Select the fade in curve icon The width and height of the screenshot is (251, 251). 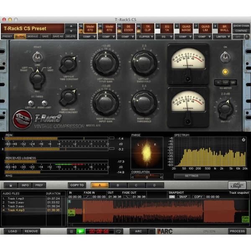(x=87, y=197)
